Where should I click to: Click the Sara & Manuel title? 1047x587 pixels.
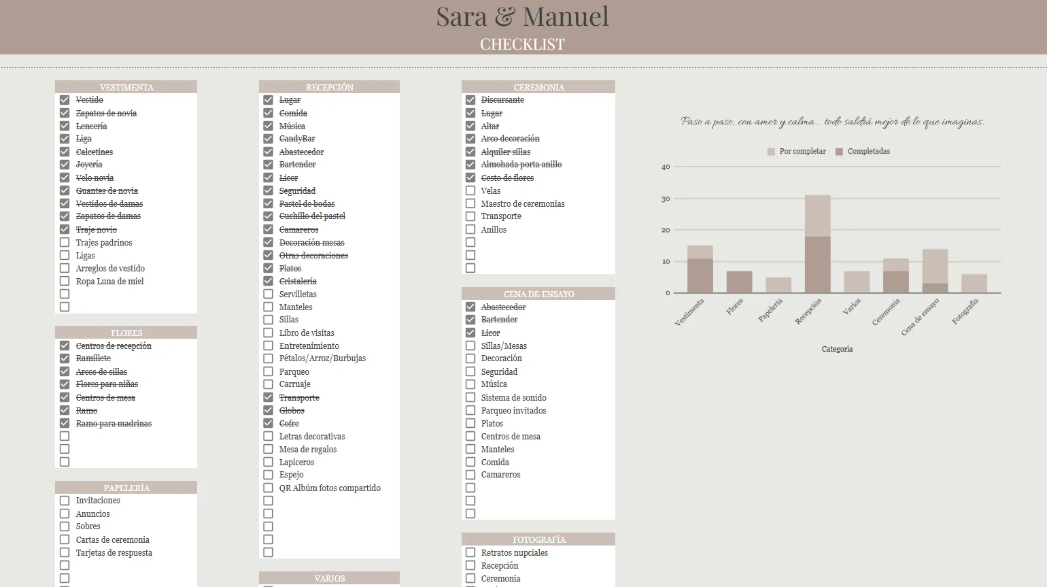[522, 17]
